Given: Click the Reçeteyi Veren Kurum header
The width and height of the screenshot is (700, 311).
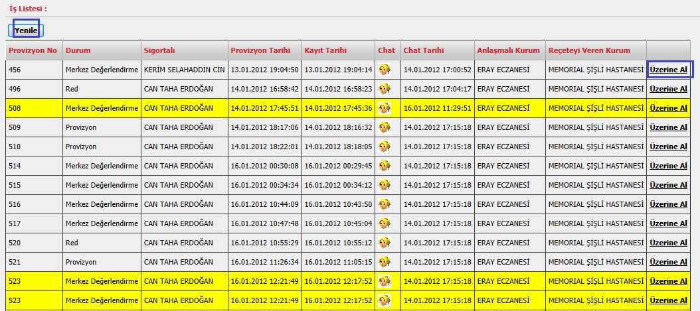Looking at the screenshot, I should pos(588,50).
